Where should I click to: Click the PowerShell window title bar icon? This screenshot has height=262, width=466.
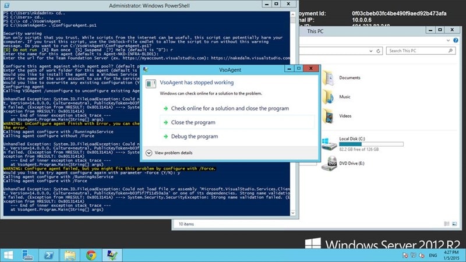pos(6,5)
